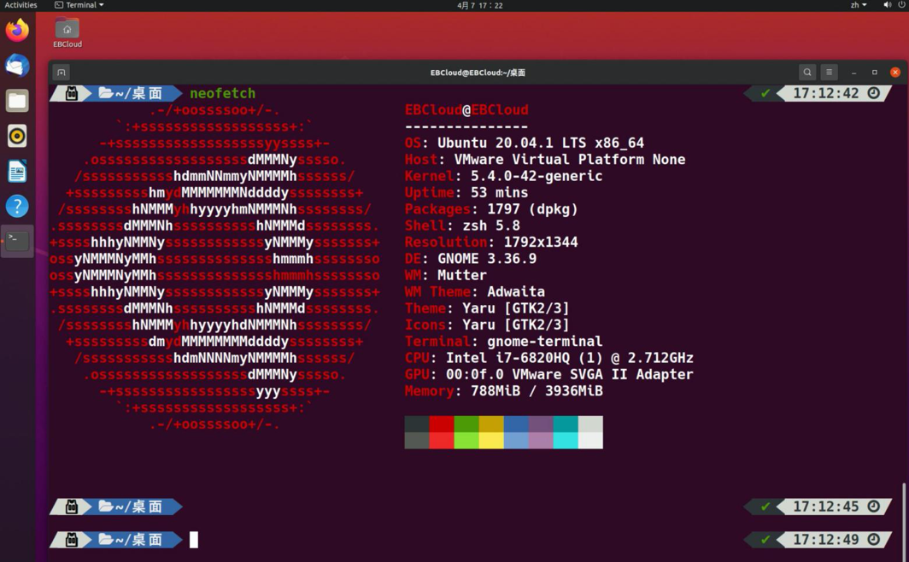Click the terminal cursor at the last prompt
Screen dimensions: 909x562
tap(194, 540)
